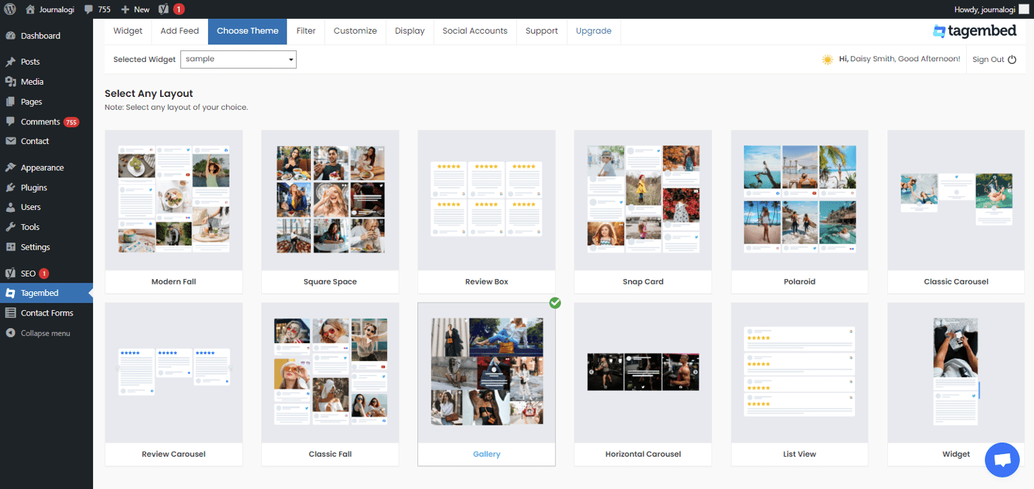Viewport: 1034px width, 489px height.
Task: Click the Upgrade link
Action: coord(593,31)
